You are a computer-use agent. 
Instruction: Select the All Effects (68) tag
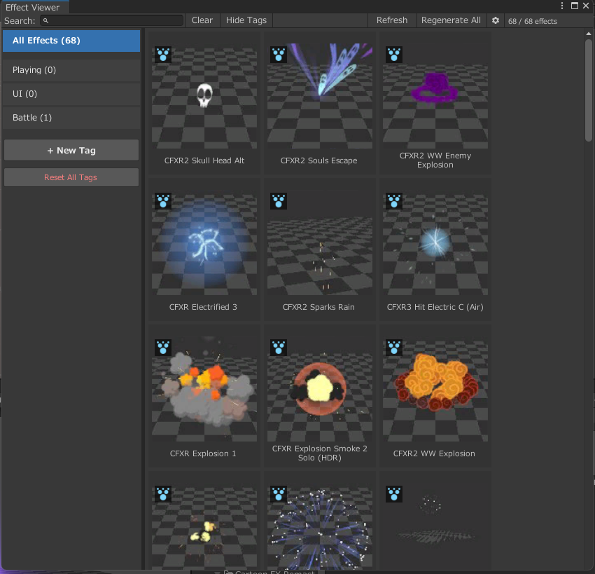71,41
